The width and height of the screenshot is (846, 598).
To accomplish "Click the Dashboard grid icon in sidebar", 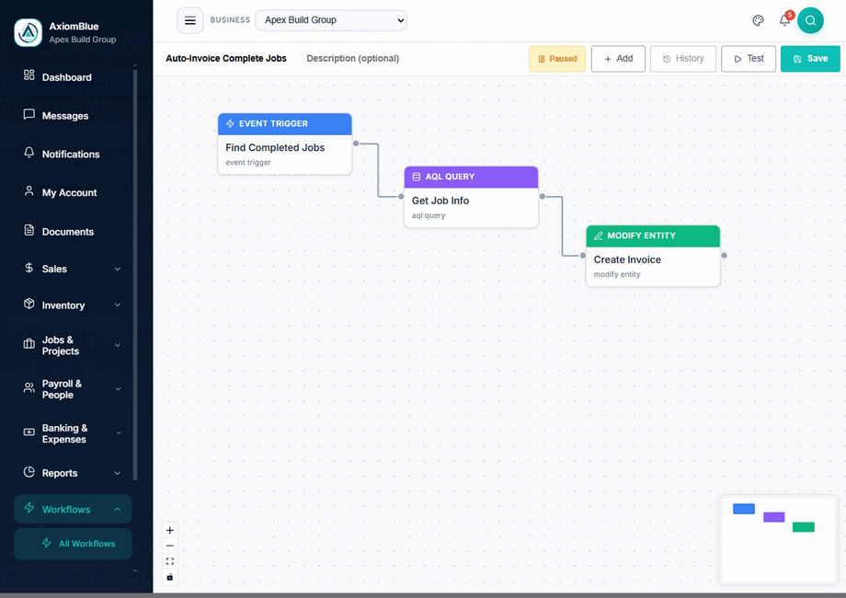I will click(29, 75).
